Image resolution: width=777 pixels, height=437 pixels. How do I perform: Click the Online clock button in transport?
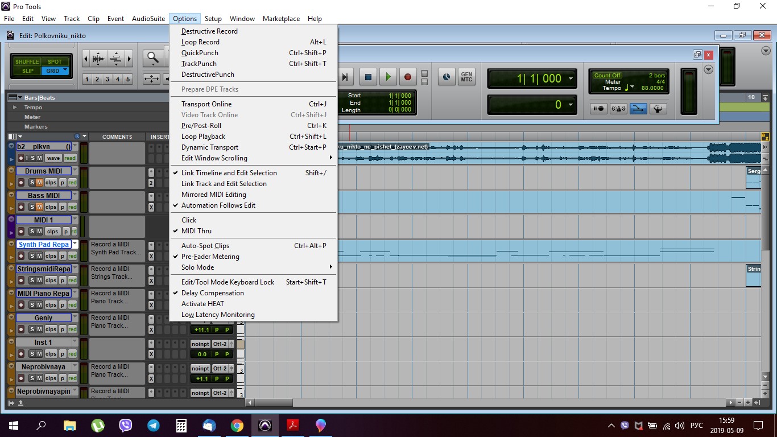pyautogui.click(x=447, y=77)
